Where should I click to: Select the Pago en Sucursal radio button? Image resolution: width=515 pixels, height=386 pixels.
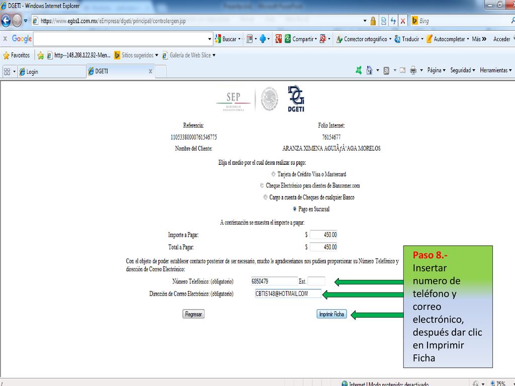294,209
